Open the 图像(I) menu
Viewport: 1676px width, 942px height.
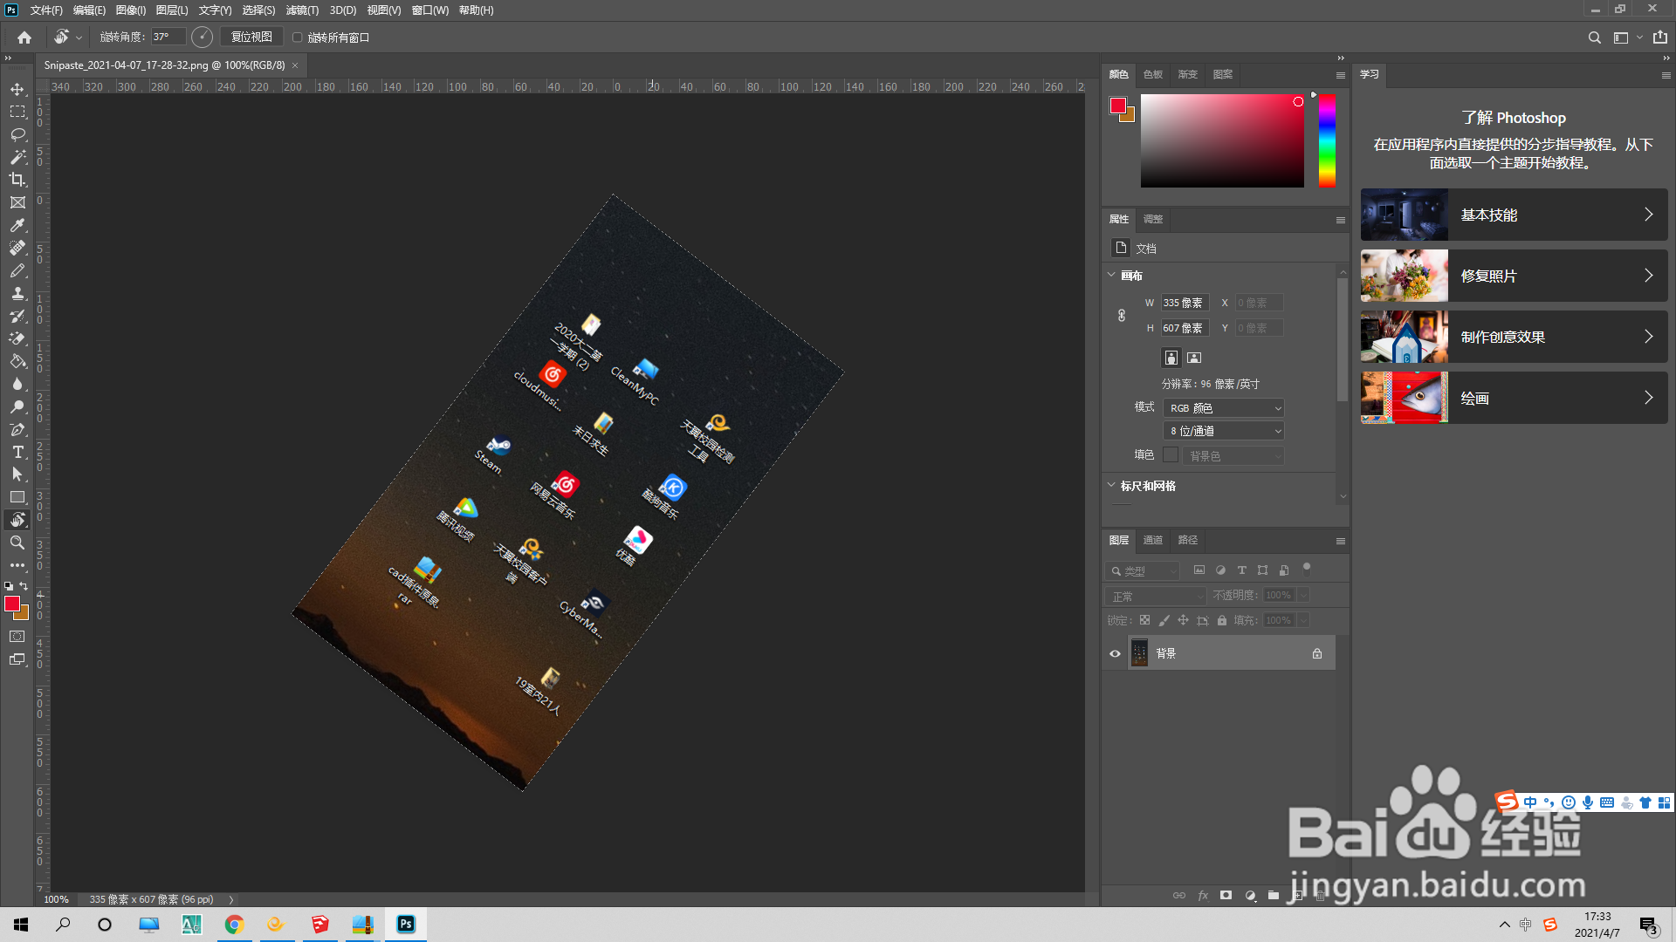click(131, 10)
